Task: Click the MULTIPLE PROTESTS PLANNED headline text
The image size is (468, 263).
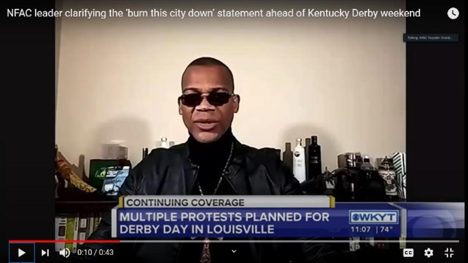Action: click(224, 223)
